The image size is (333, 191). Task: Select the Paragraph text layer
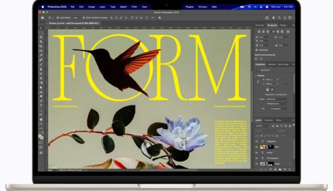pyautogui.click(x=272, y=141)
